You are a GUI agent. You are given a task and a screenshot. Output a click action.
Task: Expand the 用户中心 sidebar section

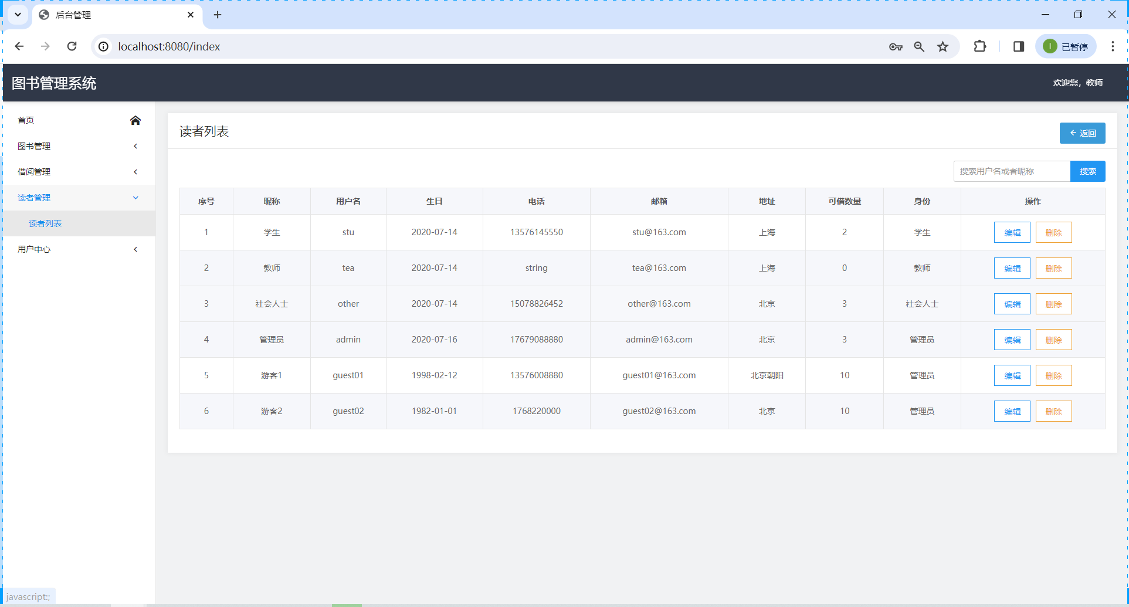point(79,249)
